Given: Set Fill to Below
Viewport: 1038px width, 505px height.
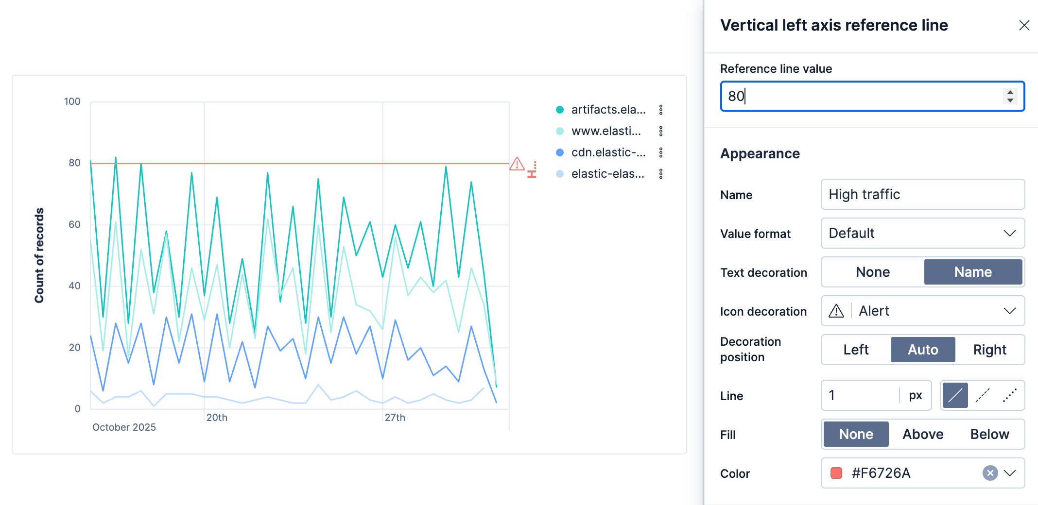Looking at the screenshot, I should [x=989, y=434].
